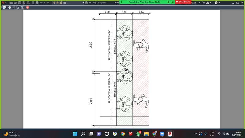Show hidden system tray icons chevron
This screenshot has width=245, height=138.
pyautogui.click(x=196, y=134)
